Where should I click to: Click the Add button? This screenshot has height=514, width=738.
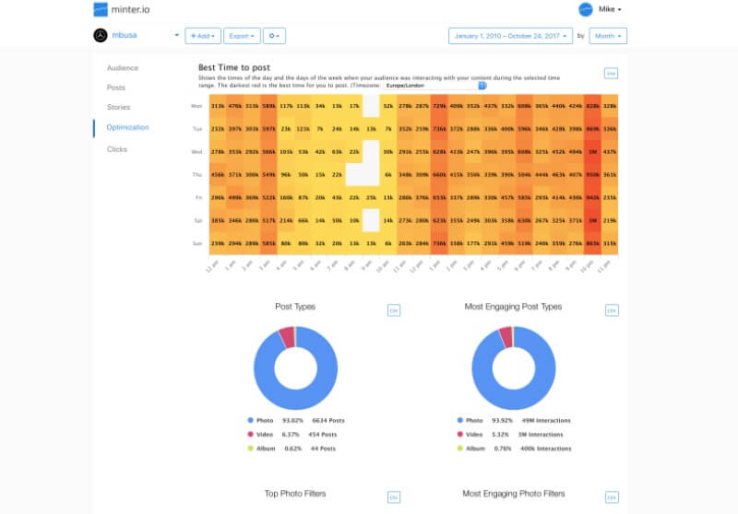(202, 36)
